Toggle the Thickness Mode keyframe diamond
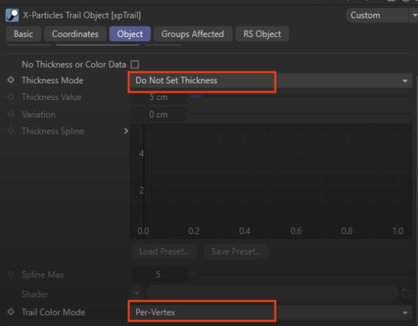 (11, 79)
